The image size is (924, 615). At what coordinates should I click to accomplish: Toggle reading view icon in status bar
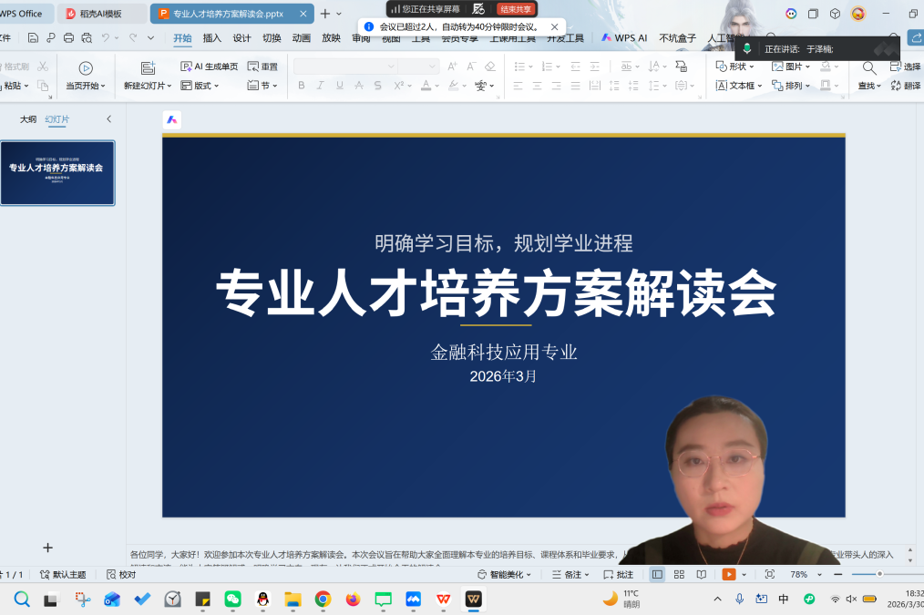coord(701,575)
